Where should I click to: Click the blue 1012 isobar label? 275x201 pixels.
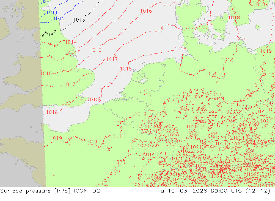59,19
